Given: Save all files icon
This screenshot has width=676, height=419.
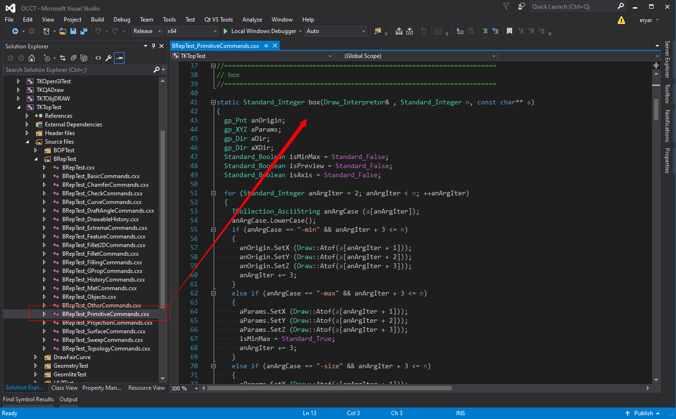Looking at the screenshot, I should coord(84,31).
